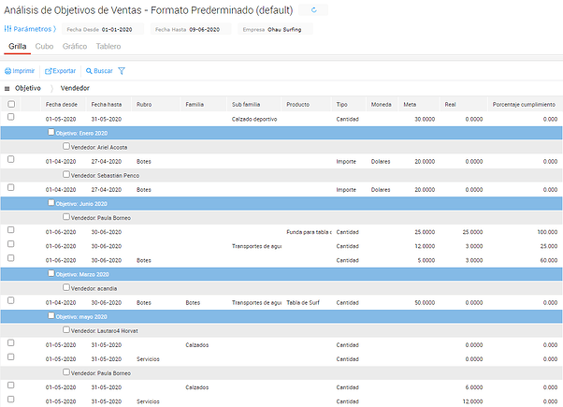Open the Parámetros sliders icon

click(8, 29)
